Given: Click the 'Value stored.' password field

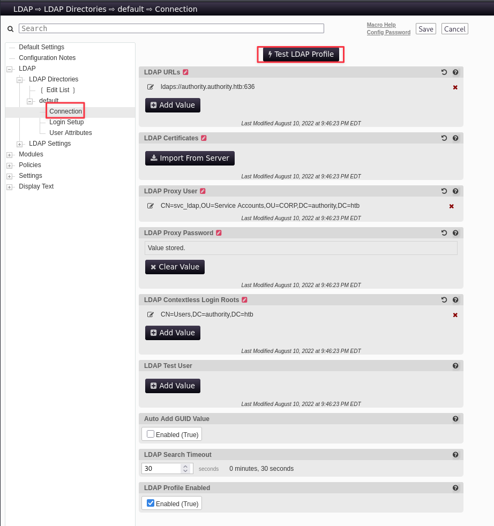Looking at the screenshot, I should (301, 248).
